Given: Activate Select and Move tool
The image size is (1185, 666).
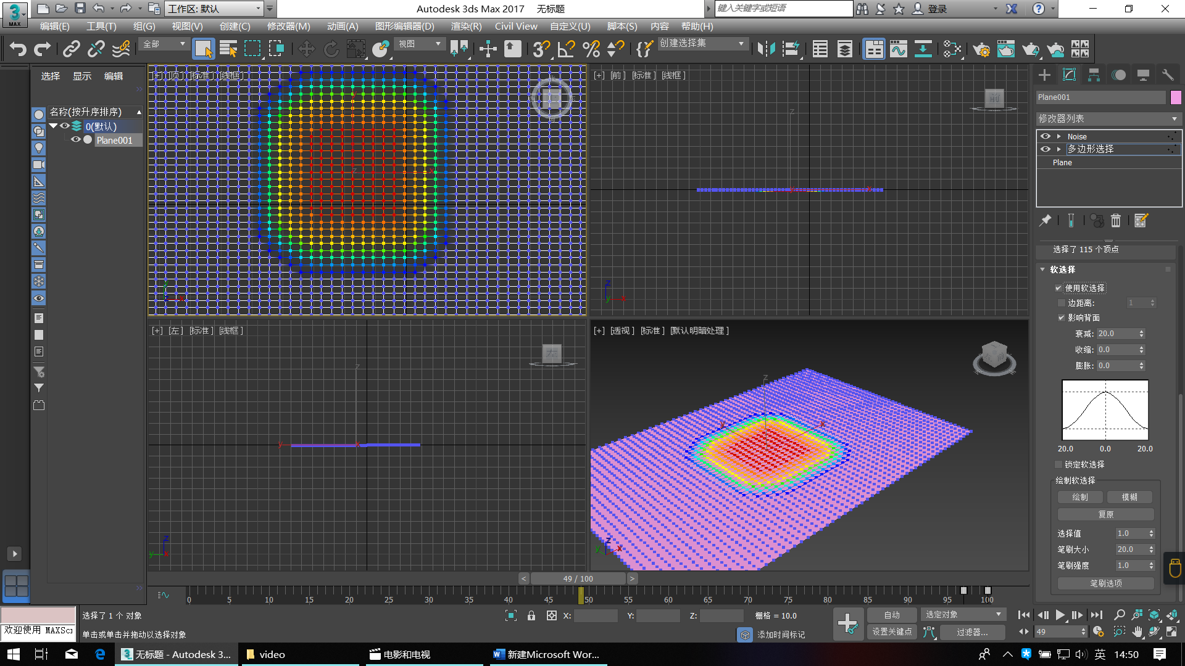Looking at the screenshot, I should pyautogui.click(x=306, y=49).
